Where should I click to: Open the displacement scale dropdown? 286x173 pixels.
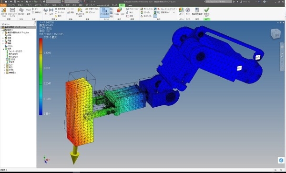point(168,12)
